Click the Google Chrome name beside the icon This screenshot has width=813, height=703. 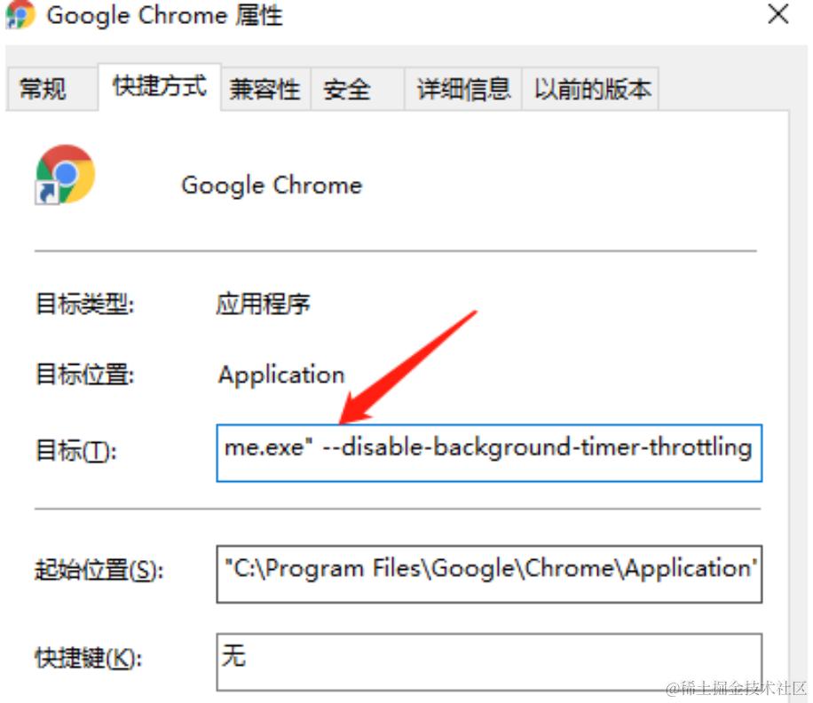pyautogui.click(x=272, y=186)
